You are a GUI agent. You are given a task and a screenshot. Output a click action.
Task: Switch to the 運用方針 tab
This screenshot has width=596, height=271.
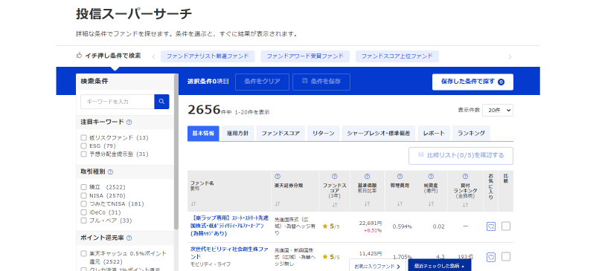point(237,134)
